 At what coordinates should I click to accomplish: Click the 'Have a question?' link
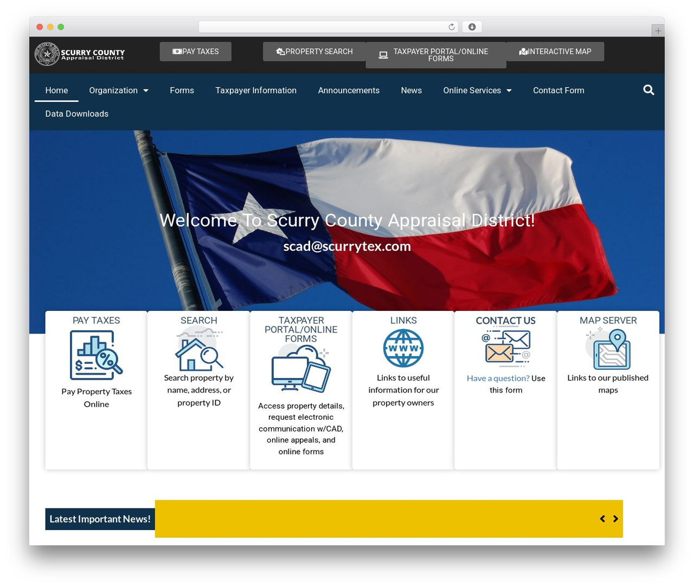point(498,379)
